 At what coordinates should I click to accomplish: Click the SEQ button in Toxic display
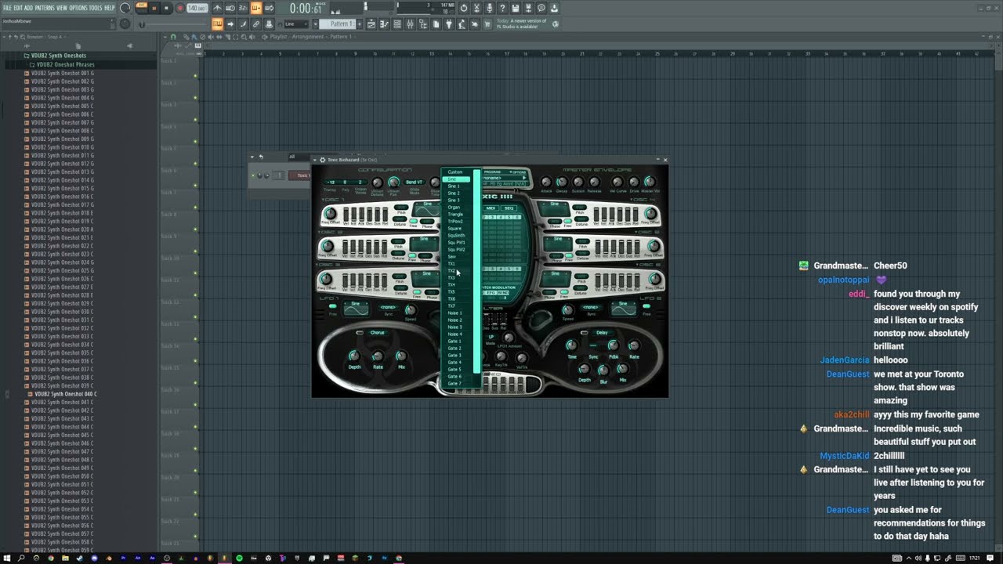pyautogui.click(x=509, y=208)
